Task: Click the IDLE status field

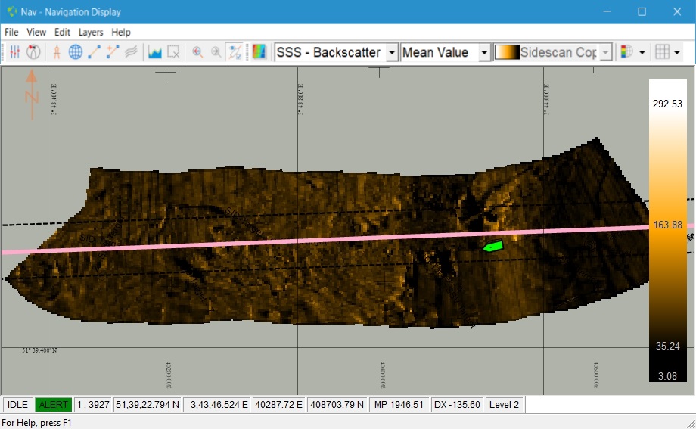Action: coord(18,405)
